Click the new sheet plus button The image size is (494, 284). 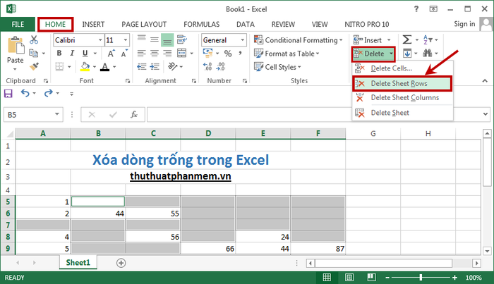[121, 263]
